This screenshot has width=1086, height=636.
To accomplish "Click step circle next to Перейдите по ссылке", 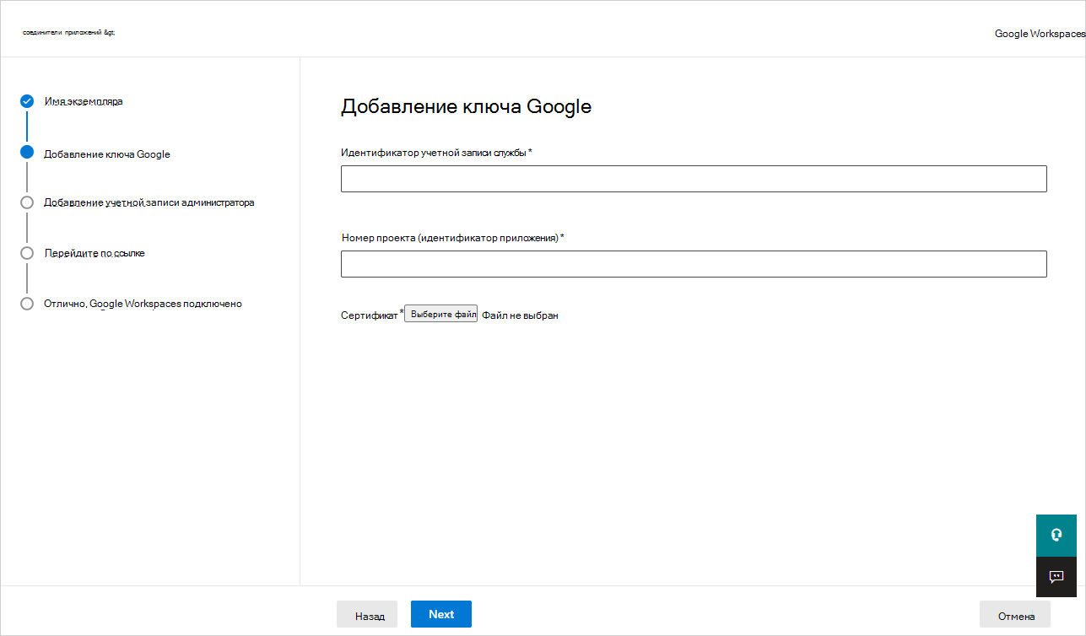I will [x=27, y=253].
